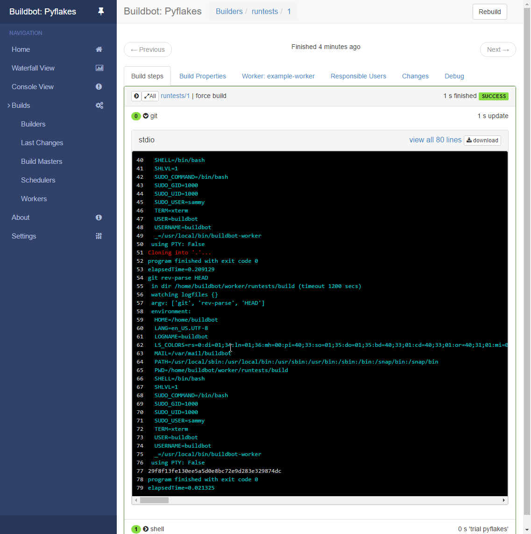Click the Home house icon
The image size is (531, 534).
coord(99,49)
